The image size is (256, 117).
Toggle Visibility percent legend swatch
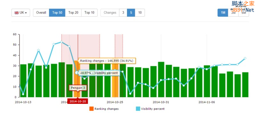click(138, 109)
